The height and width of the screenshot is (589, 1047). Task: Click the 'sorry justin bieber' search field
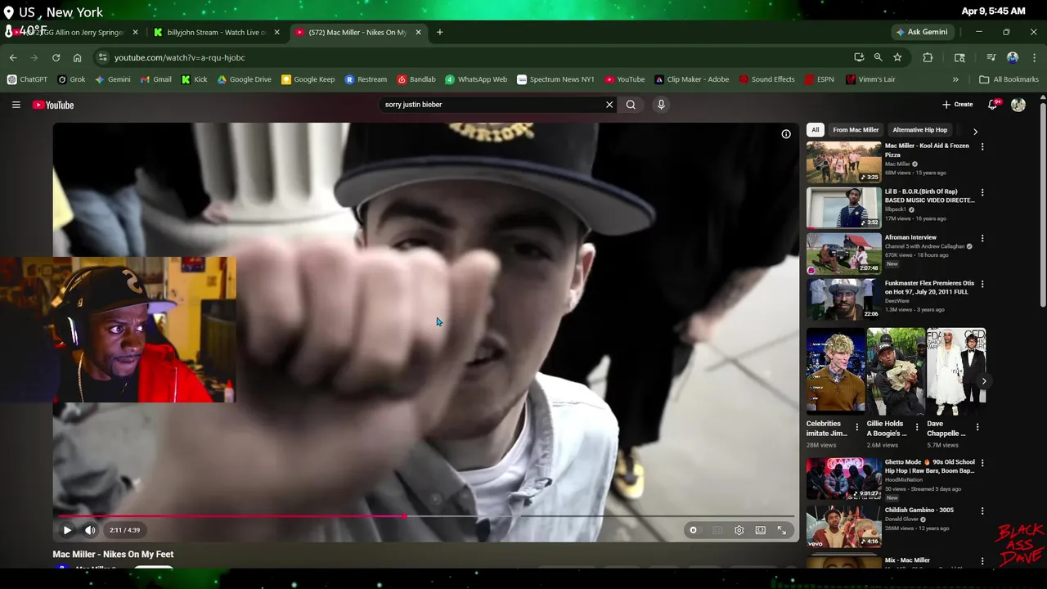[491, 105]
